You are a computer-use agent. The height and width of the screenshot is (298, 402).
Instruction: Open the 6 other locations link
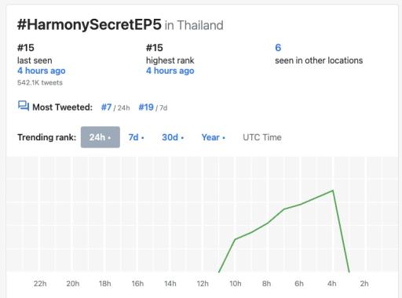pos(278,48)
